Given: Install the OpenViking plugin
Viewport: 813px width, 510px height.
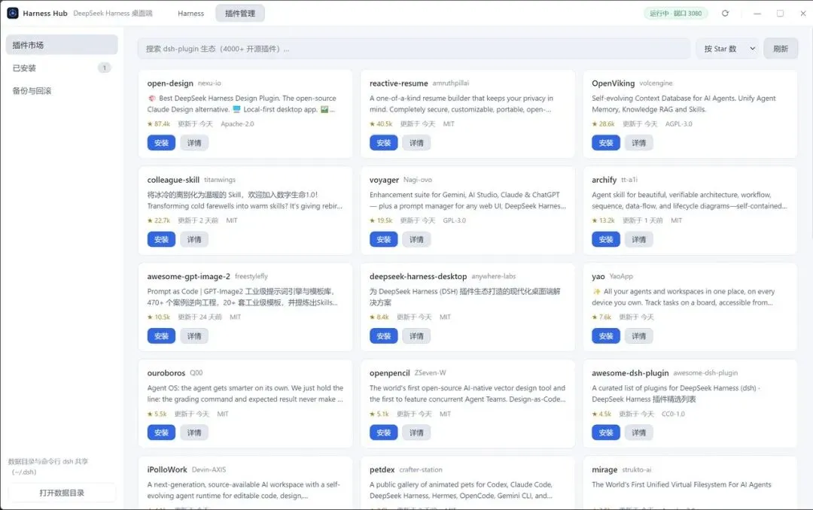Looking at the screenshot, I should pos(605,143).
